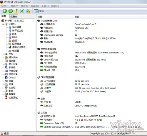Select the CPU 外频(FSB) row
Screen dimensions: 147x136
(73, 60)
